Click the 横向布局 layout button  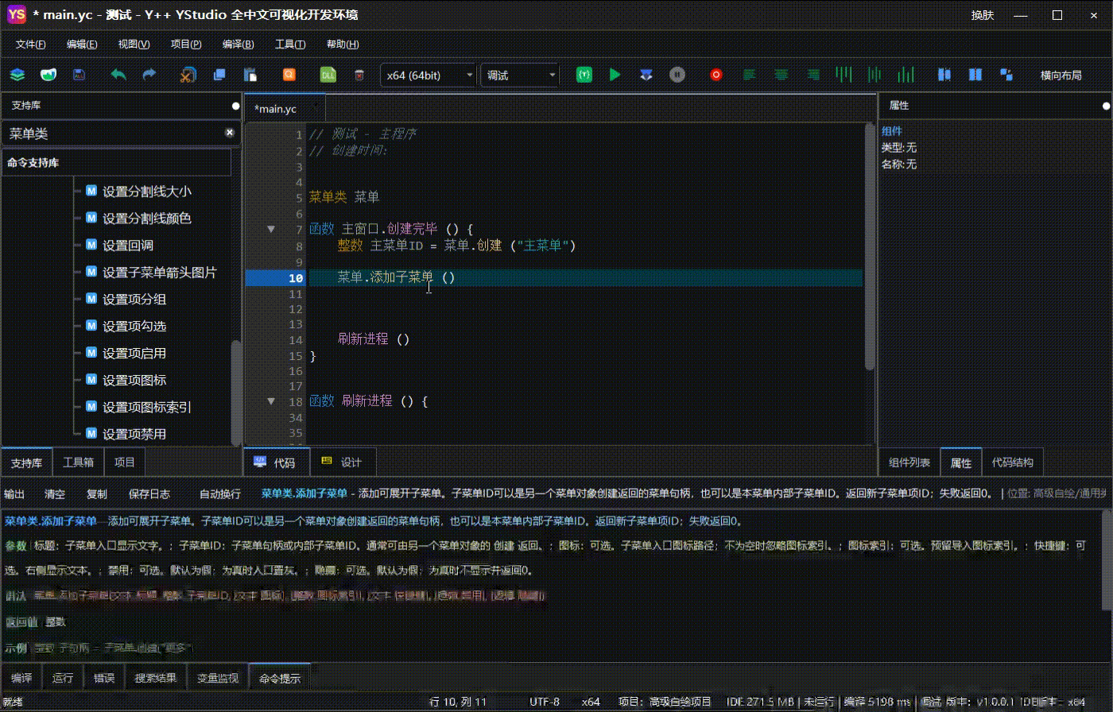(1061, 75)
